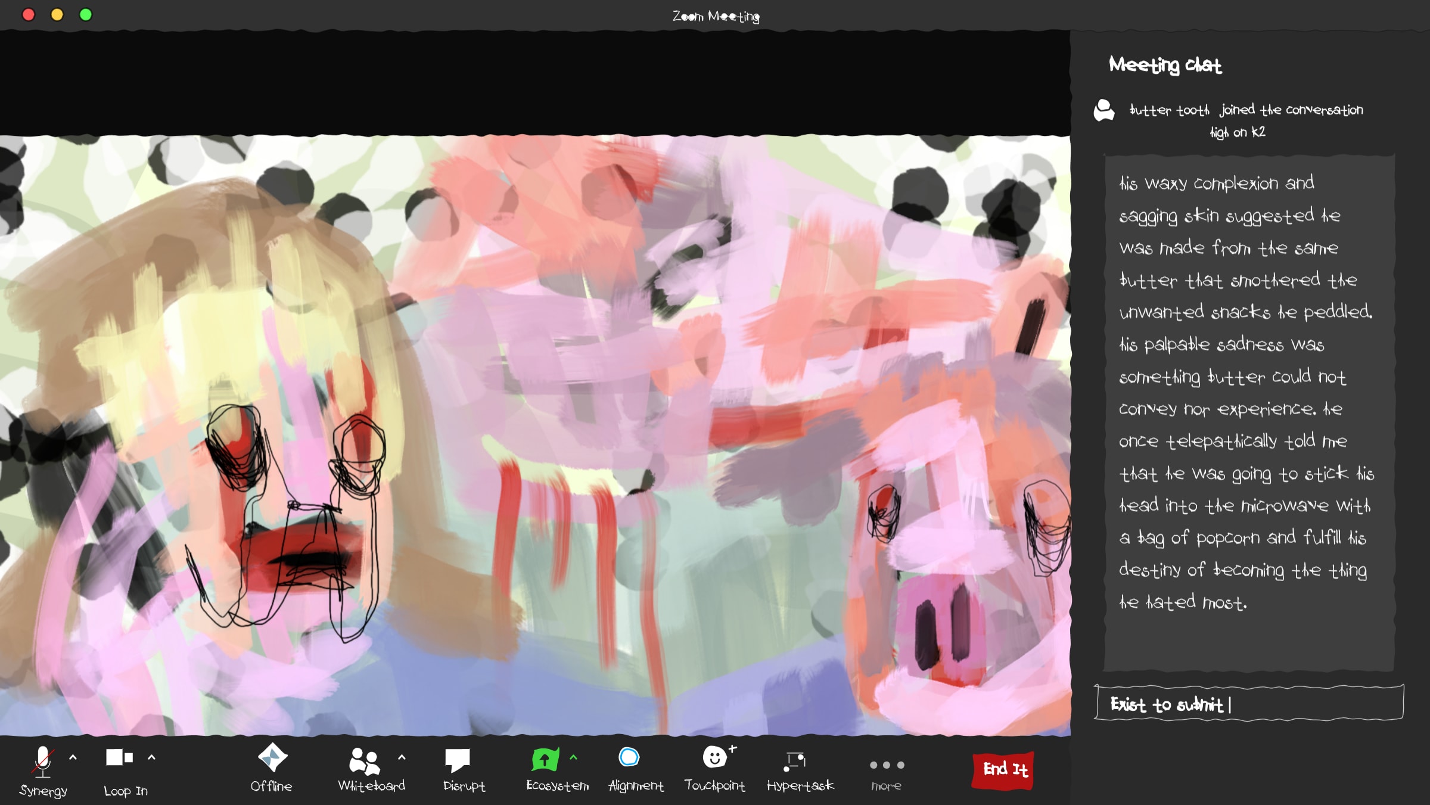1430x805 pixels.
Task: Expand the caret beside Whiteboard
Action: coord(402,757)
